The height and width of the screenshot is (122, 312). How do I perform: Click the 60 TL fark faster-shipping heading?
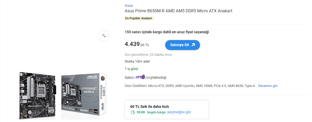coord(149,107)
